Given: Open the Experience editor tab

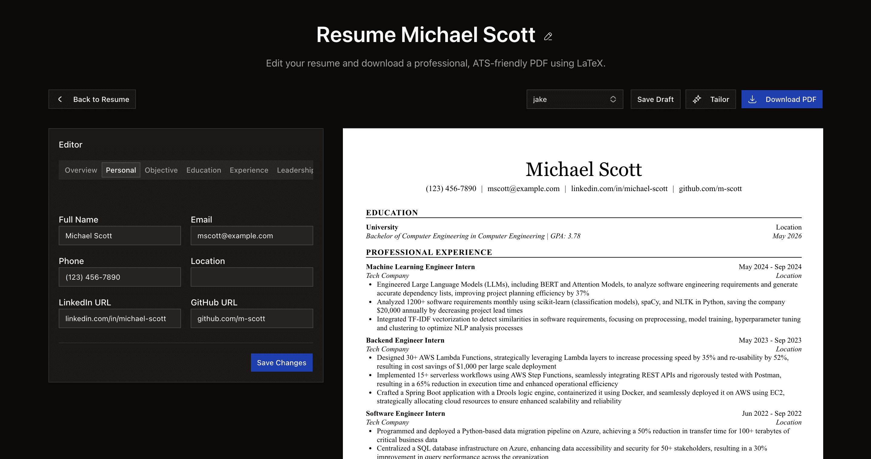Looking at the screenshot, I should (x=249, y=170).
